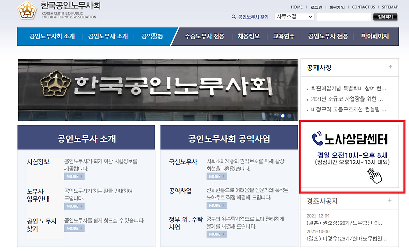The width and height of the screenshot is (409, 251).
Task: Click the pointing hand icon in the 노사상담센터 banner
Action: 375,176
